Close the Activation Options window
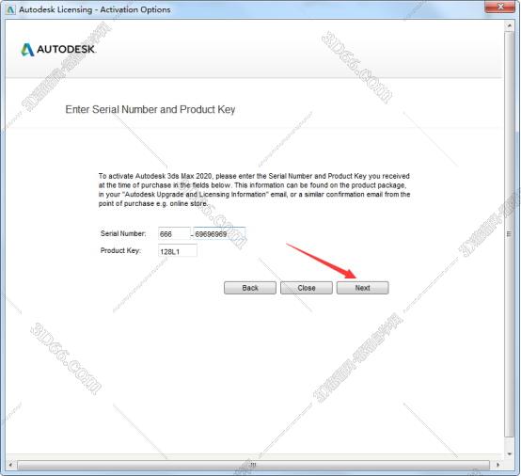Viewport: 521px width, 476px height. (x=500, y=7)
